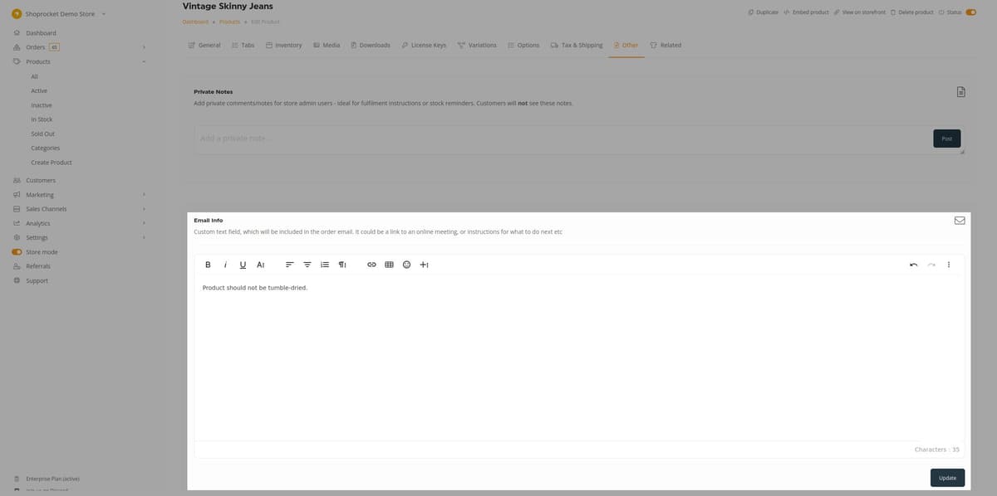Toggle Store mode in the sidebar
The width and height of the screenshot is (997, 496).
point(17,252)
